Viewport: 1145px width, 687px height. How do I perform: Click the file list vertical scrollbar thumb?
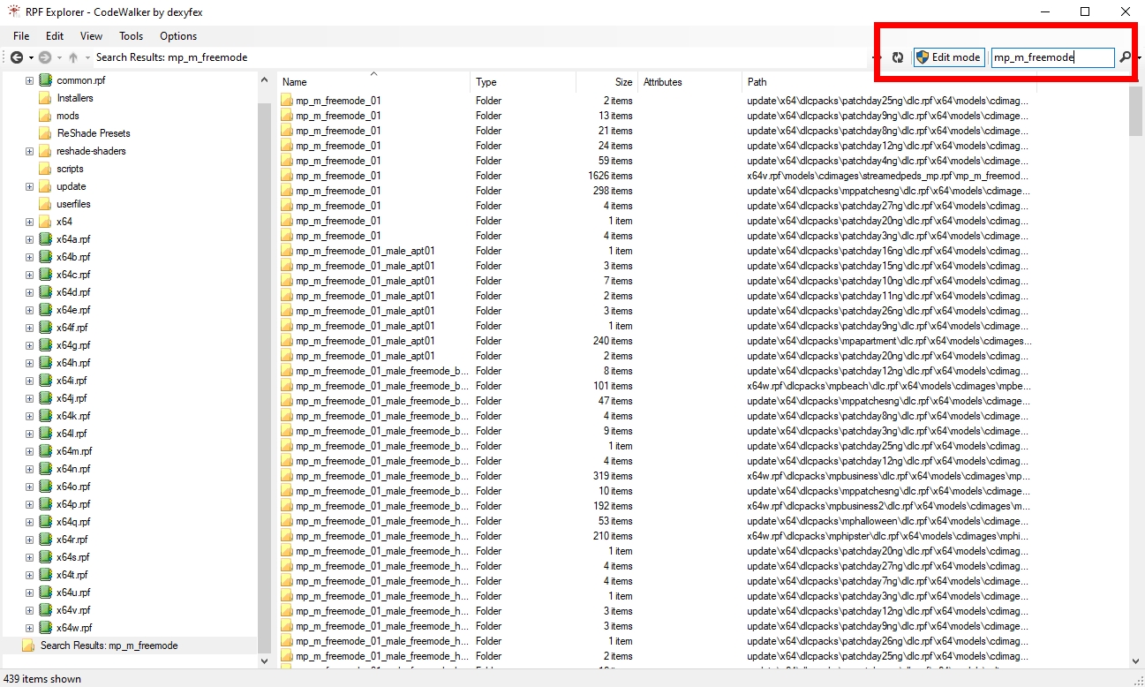pos(1135,110)
